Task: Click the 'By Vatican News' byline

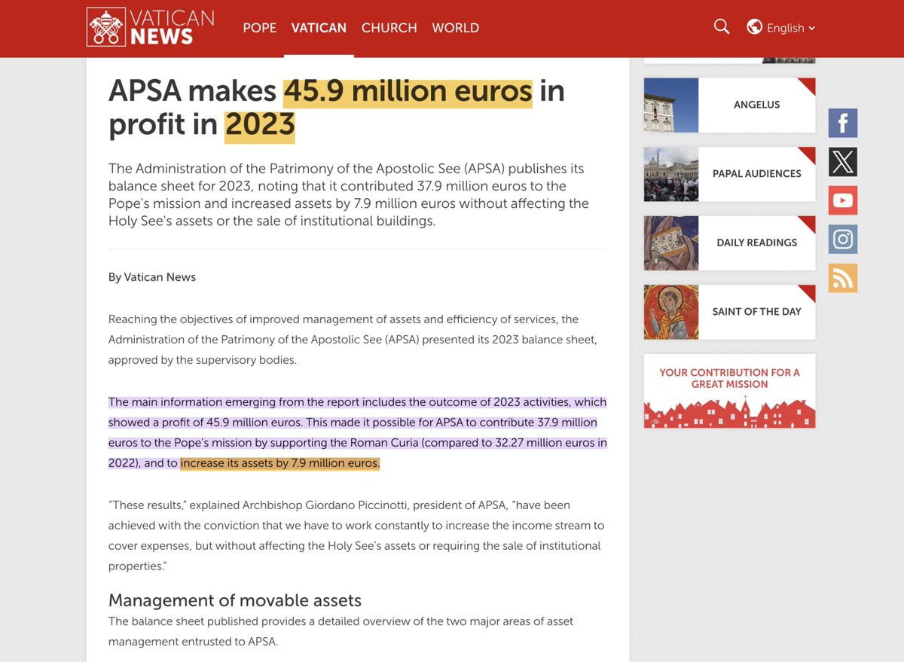Action: 152,277
